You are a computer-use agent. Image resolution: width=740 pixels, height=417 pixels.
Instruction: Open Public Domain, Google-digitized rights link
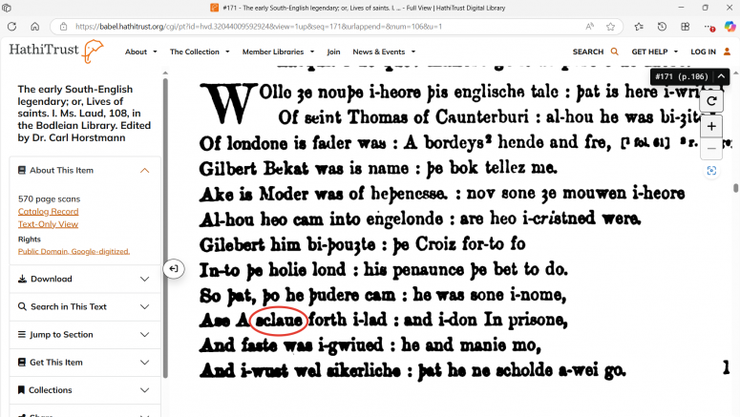point(74,251)
